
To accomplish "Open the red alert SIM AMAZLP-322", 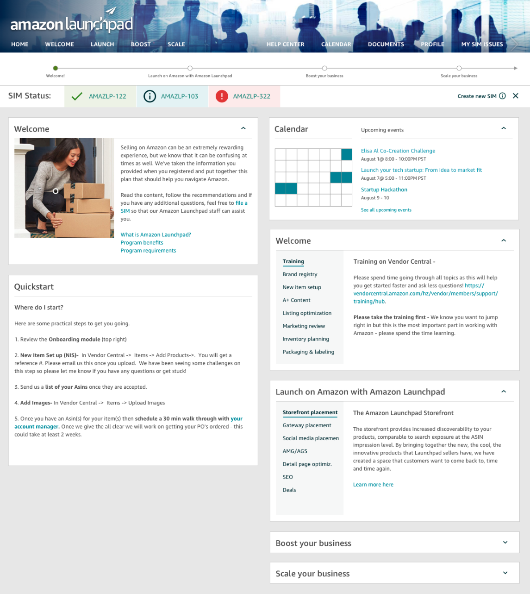I will (244, 96).
